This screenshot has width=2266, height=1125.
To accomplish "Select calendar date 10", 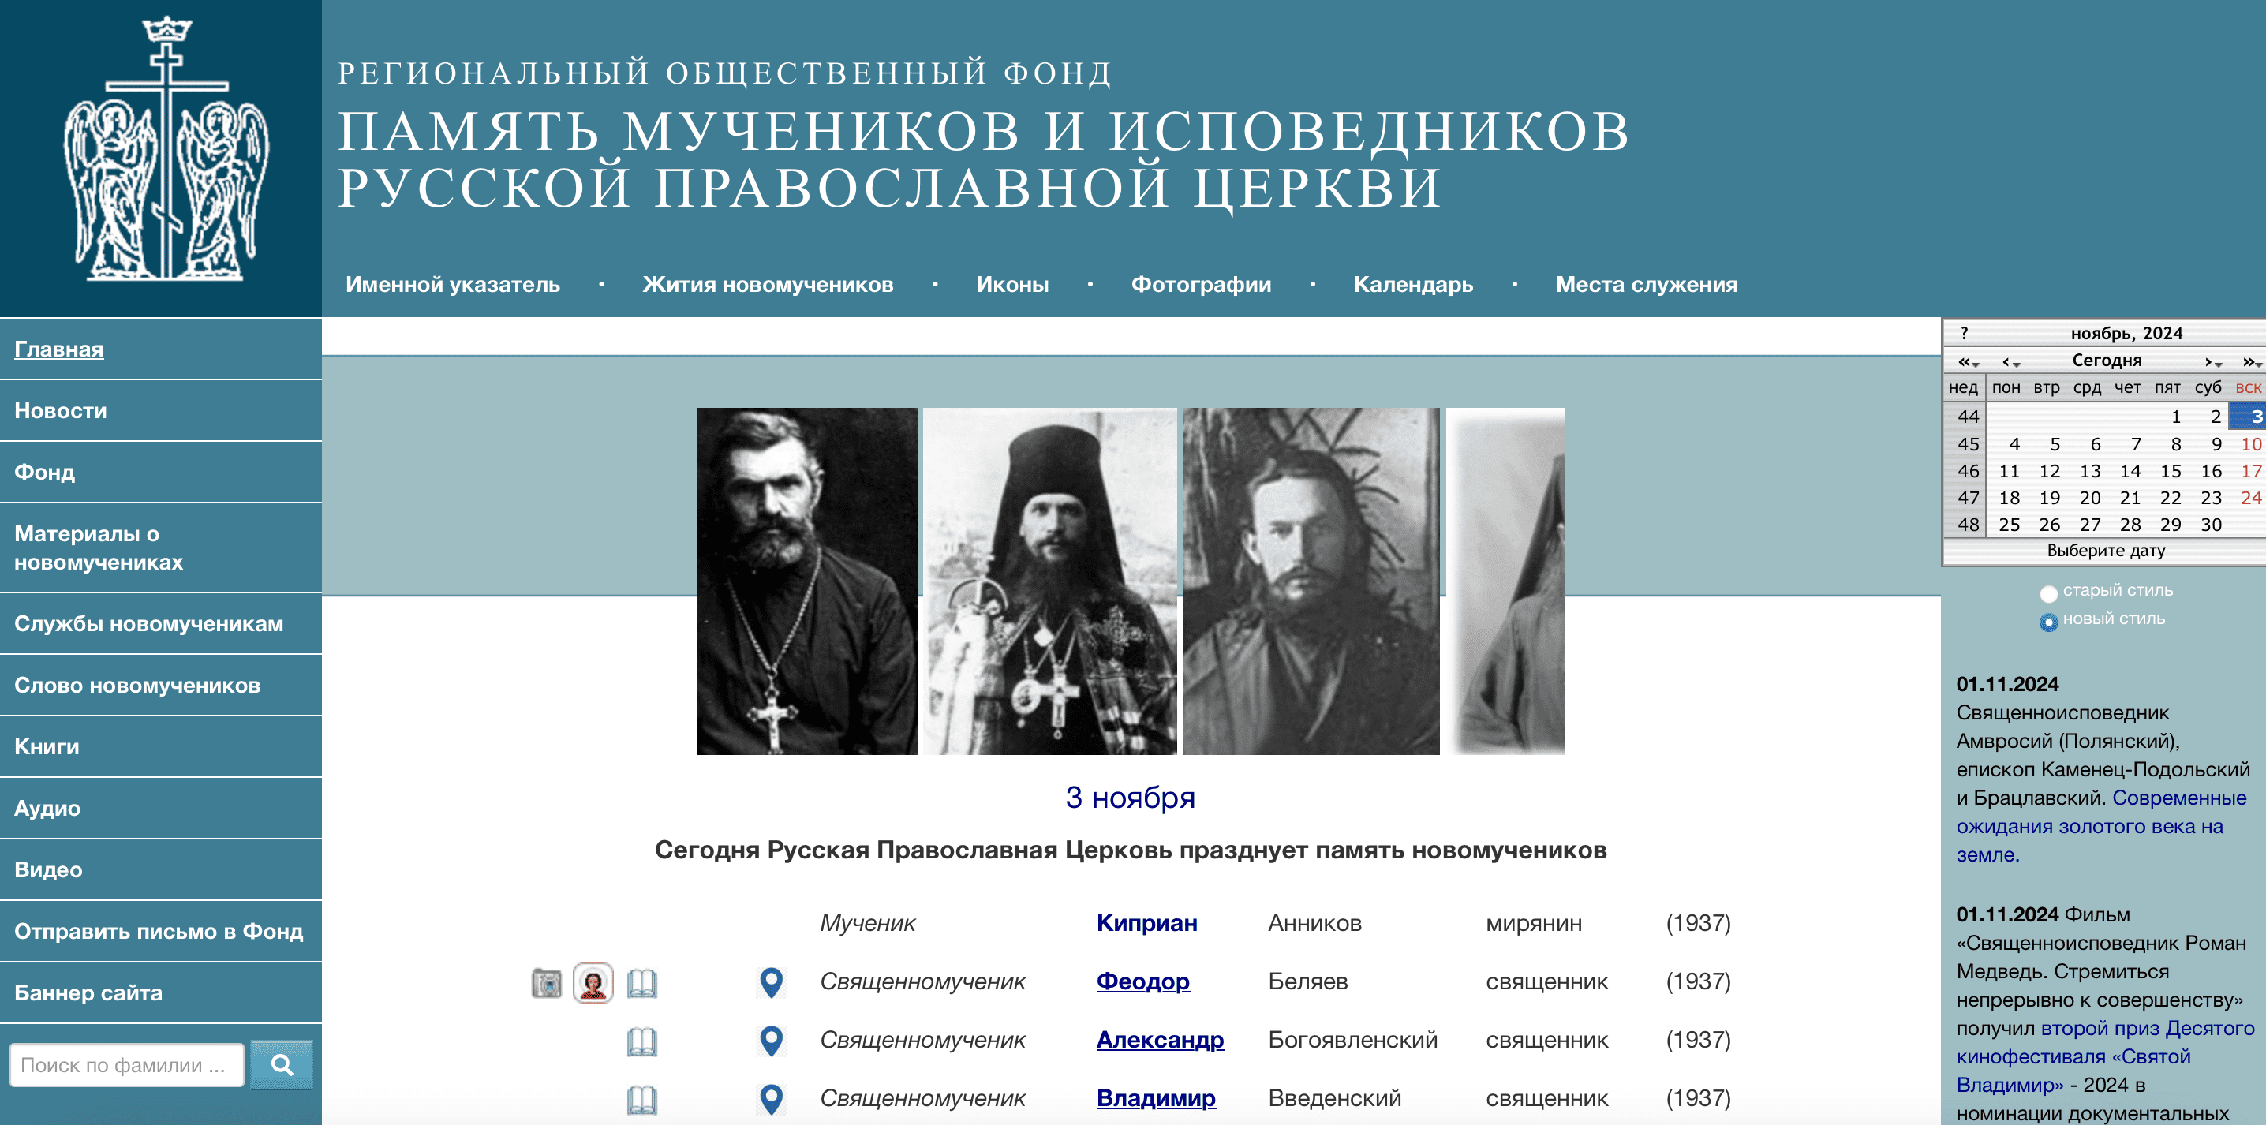I will click(2250, 444).
